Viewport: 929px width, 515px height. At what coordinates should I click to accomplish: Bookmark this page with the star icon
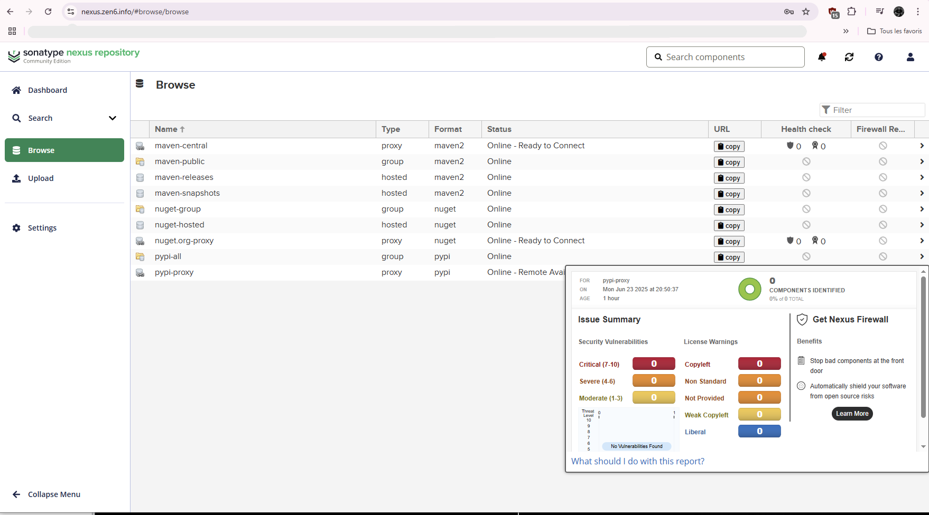[806, 12]
